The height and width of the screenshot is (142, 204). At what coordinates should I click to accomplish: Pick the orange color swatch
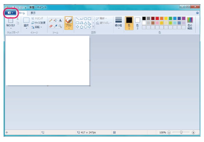pos(162,19)
